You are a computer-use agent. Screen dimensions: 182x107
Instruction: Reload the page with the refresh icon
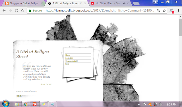click(16, 11)
